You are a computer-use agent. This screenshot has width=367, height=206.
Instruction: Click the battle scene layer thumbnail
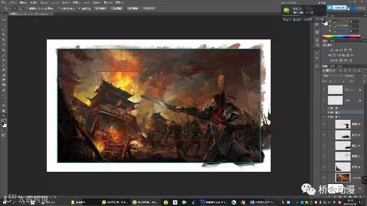[343, 178]
